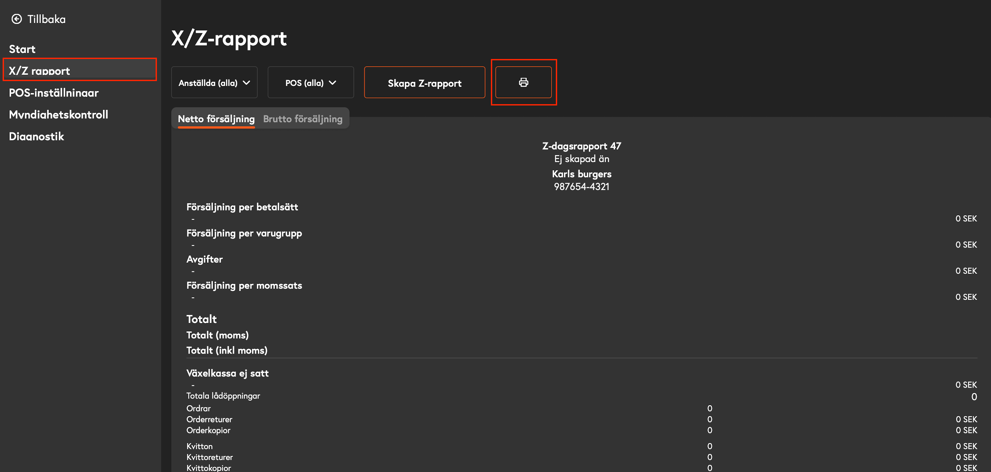Click the Orderkopior row label
Viewport: 991px width, 472px height.
pyautogui.click(x=208, y=430)
